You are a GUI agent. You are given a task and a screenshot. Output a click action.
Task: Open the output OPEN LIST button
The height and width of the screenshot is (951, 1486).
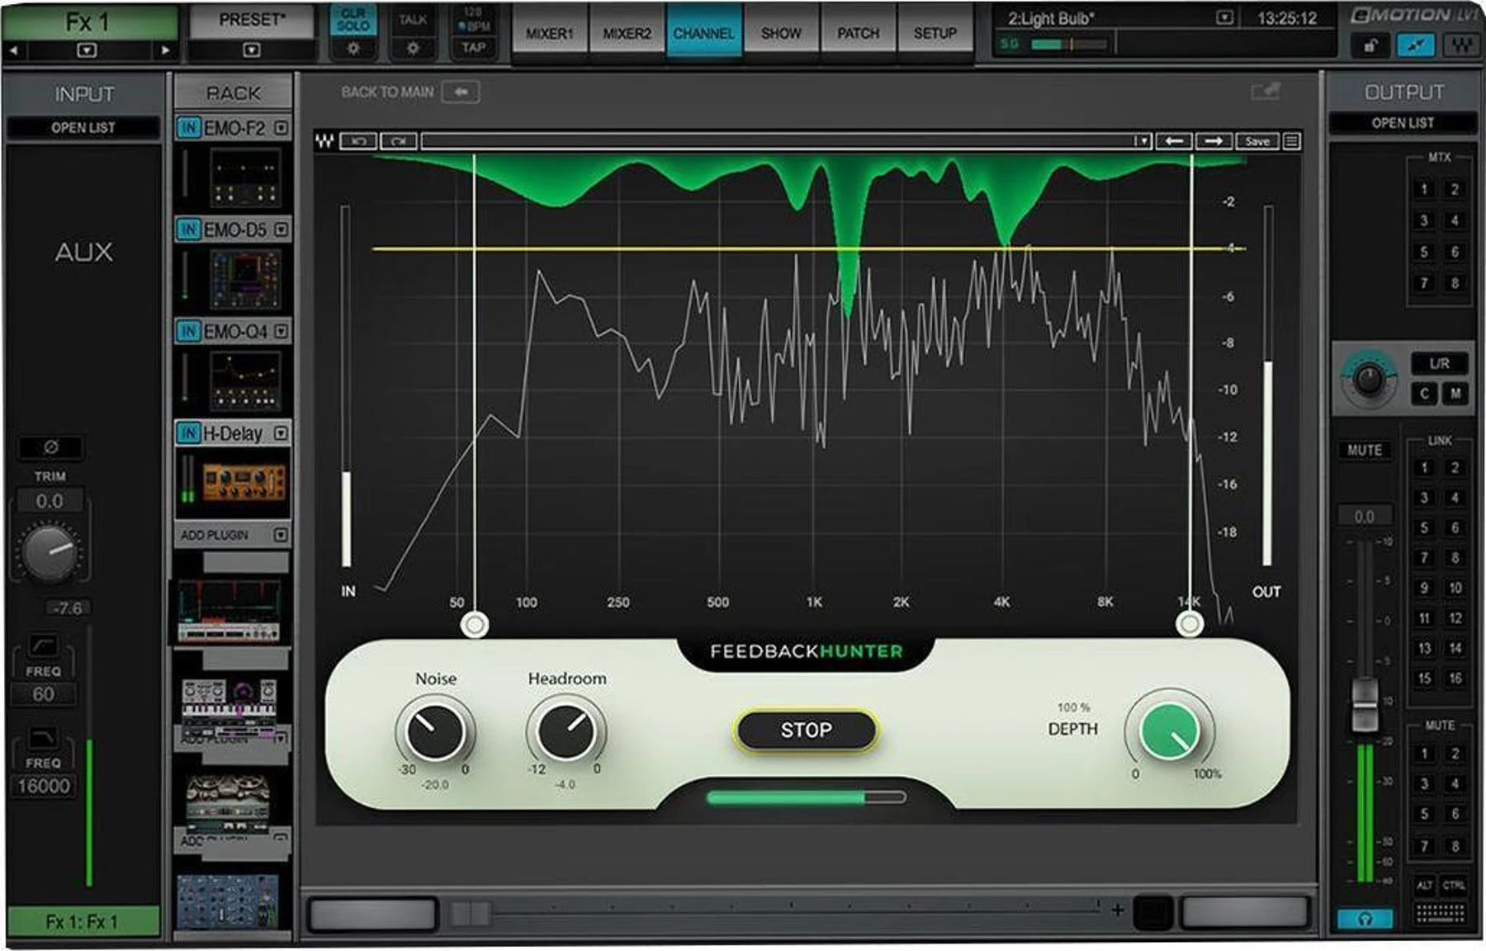click(x=1403, y=123)
